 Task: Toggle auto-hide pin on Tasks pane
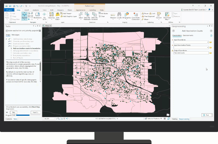37,26
